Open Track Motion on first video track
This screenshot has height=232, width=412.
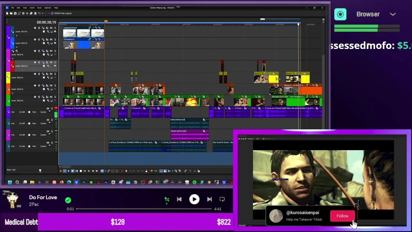click(43, 28)
